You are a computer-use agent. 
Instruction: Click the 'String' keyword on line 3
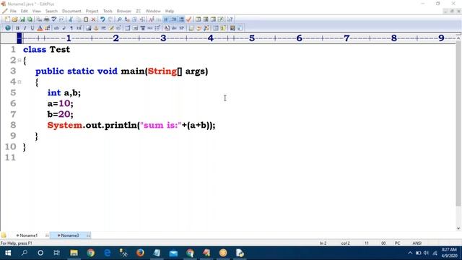tap(162, 71)
